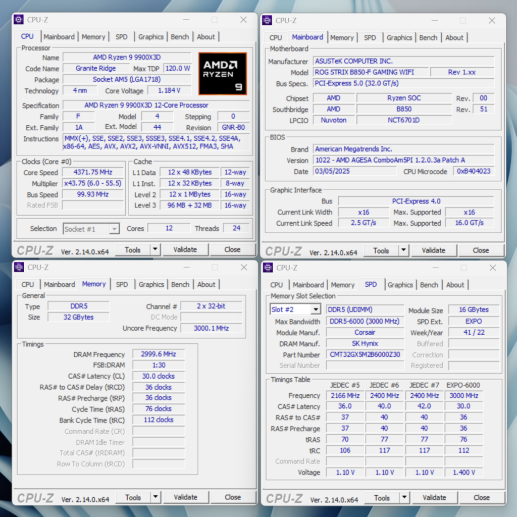The height and width of the screenshot is (517, 517).
Task: Click Validate in the top-left CPU window
Action: coord(185,249)
